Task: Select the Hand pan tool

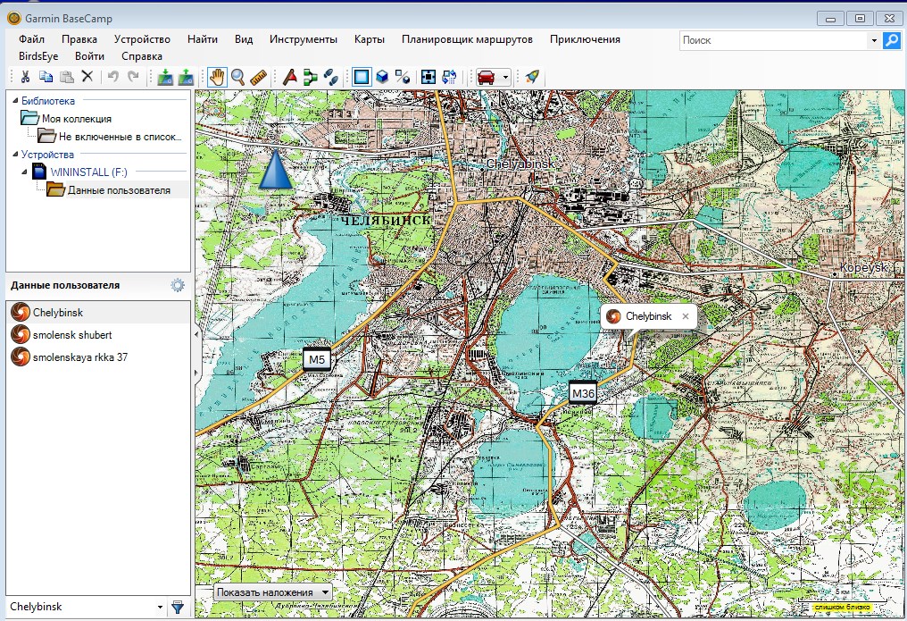Action: (216, 77)
